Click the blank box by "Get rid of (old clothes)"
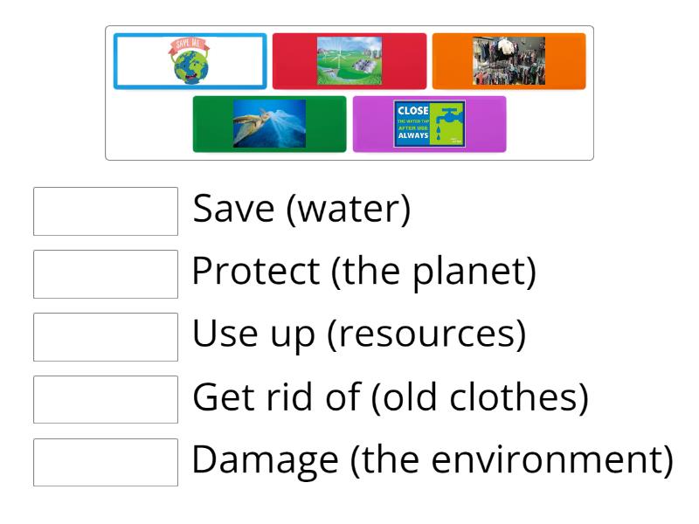The height and width of the screenshot is (524, 699). point(105,399)
